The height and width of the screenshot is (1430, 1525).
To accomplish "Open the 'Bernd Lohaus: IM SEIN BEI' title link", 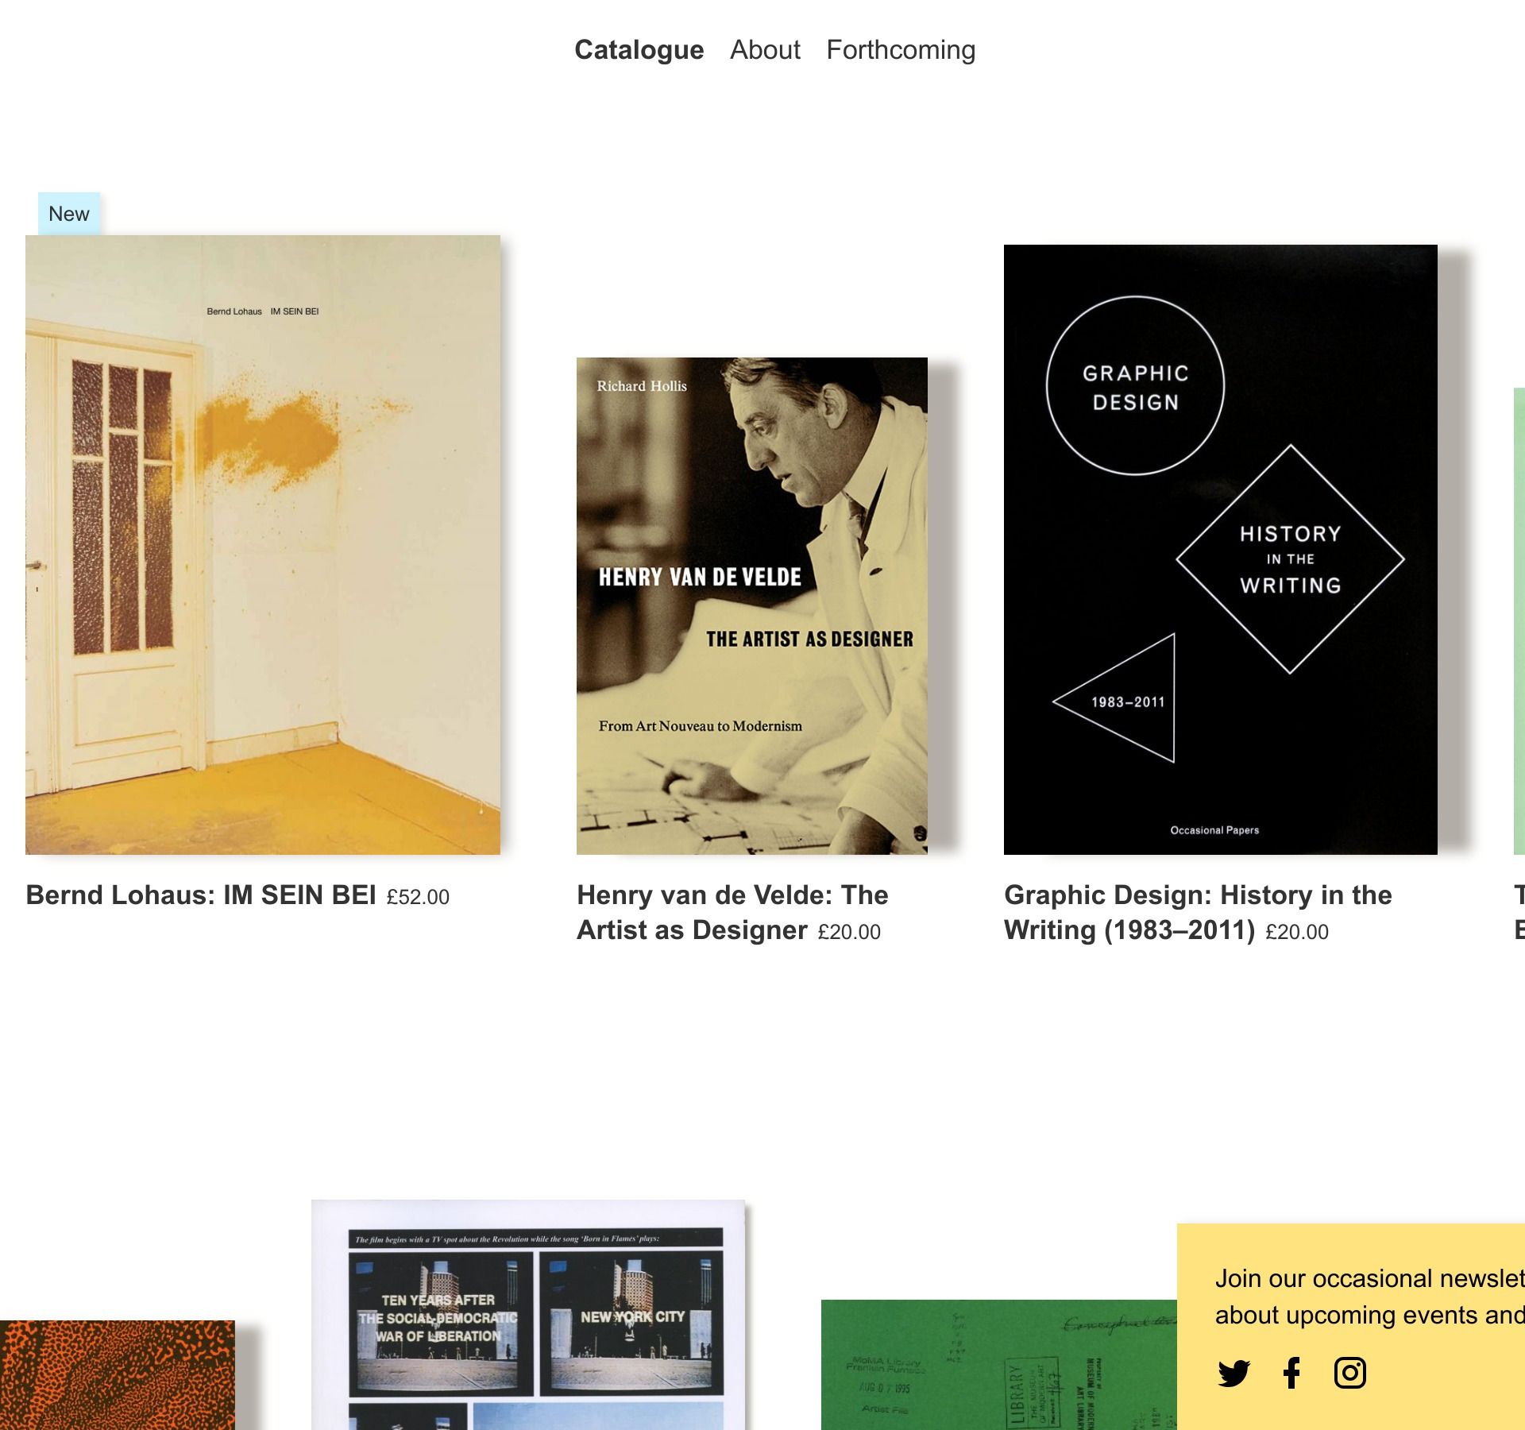I will point(201,895).
